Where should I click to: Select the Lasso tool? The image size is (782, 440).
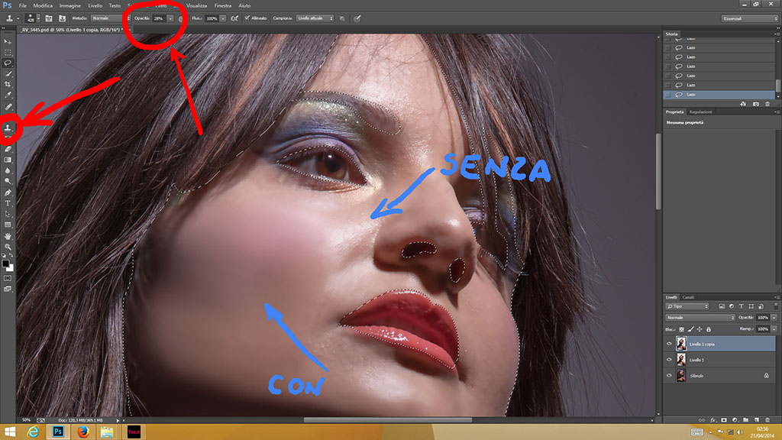8,63
